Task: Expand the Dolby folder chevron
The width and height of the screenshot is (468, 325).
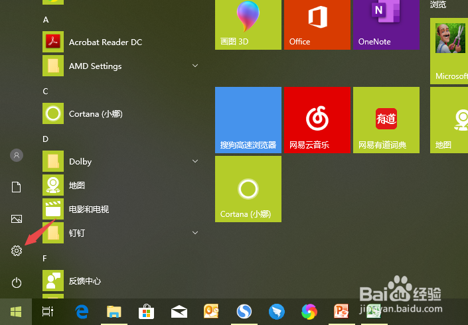Action: (x=195, y=161)
